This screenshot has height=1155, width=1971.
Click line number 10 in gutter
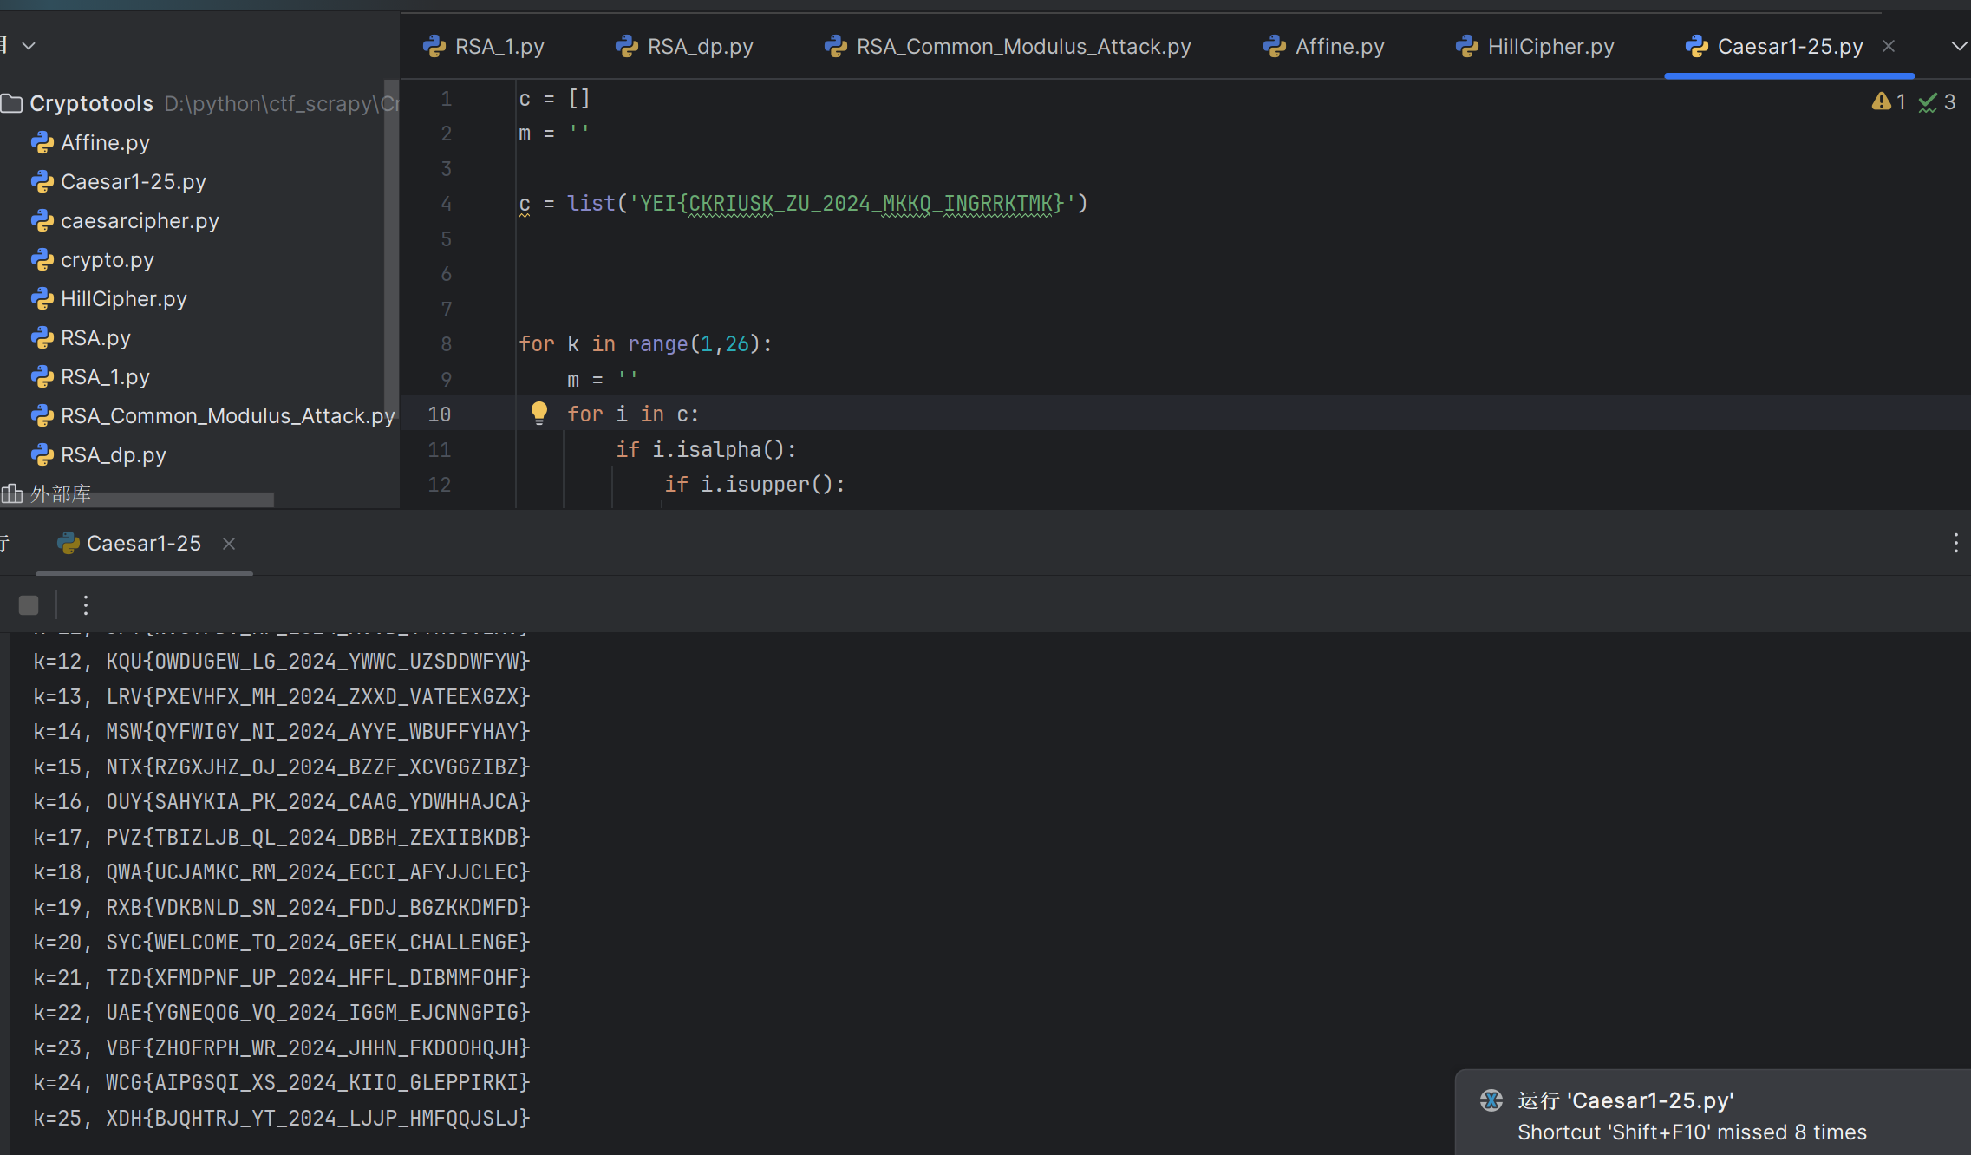pos(439,414)
